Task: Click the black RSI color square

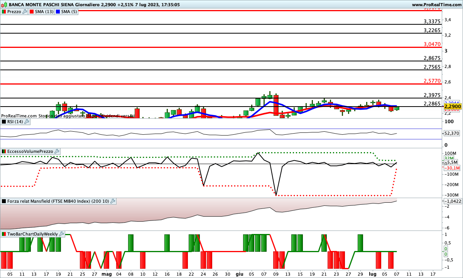Action: coord(4,122)
